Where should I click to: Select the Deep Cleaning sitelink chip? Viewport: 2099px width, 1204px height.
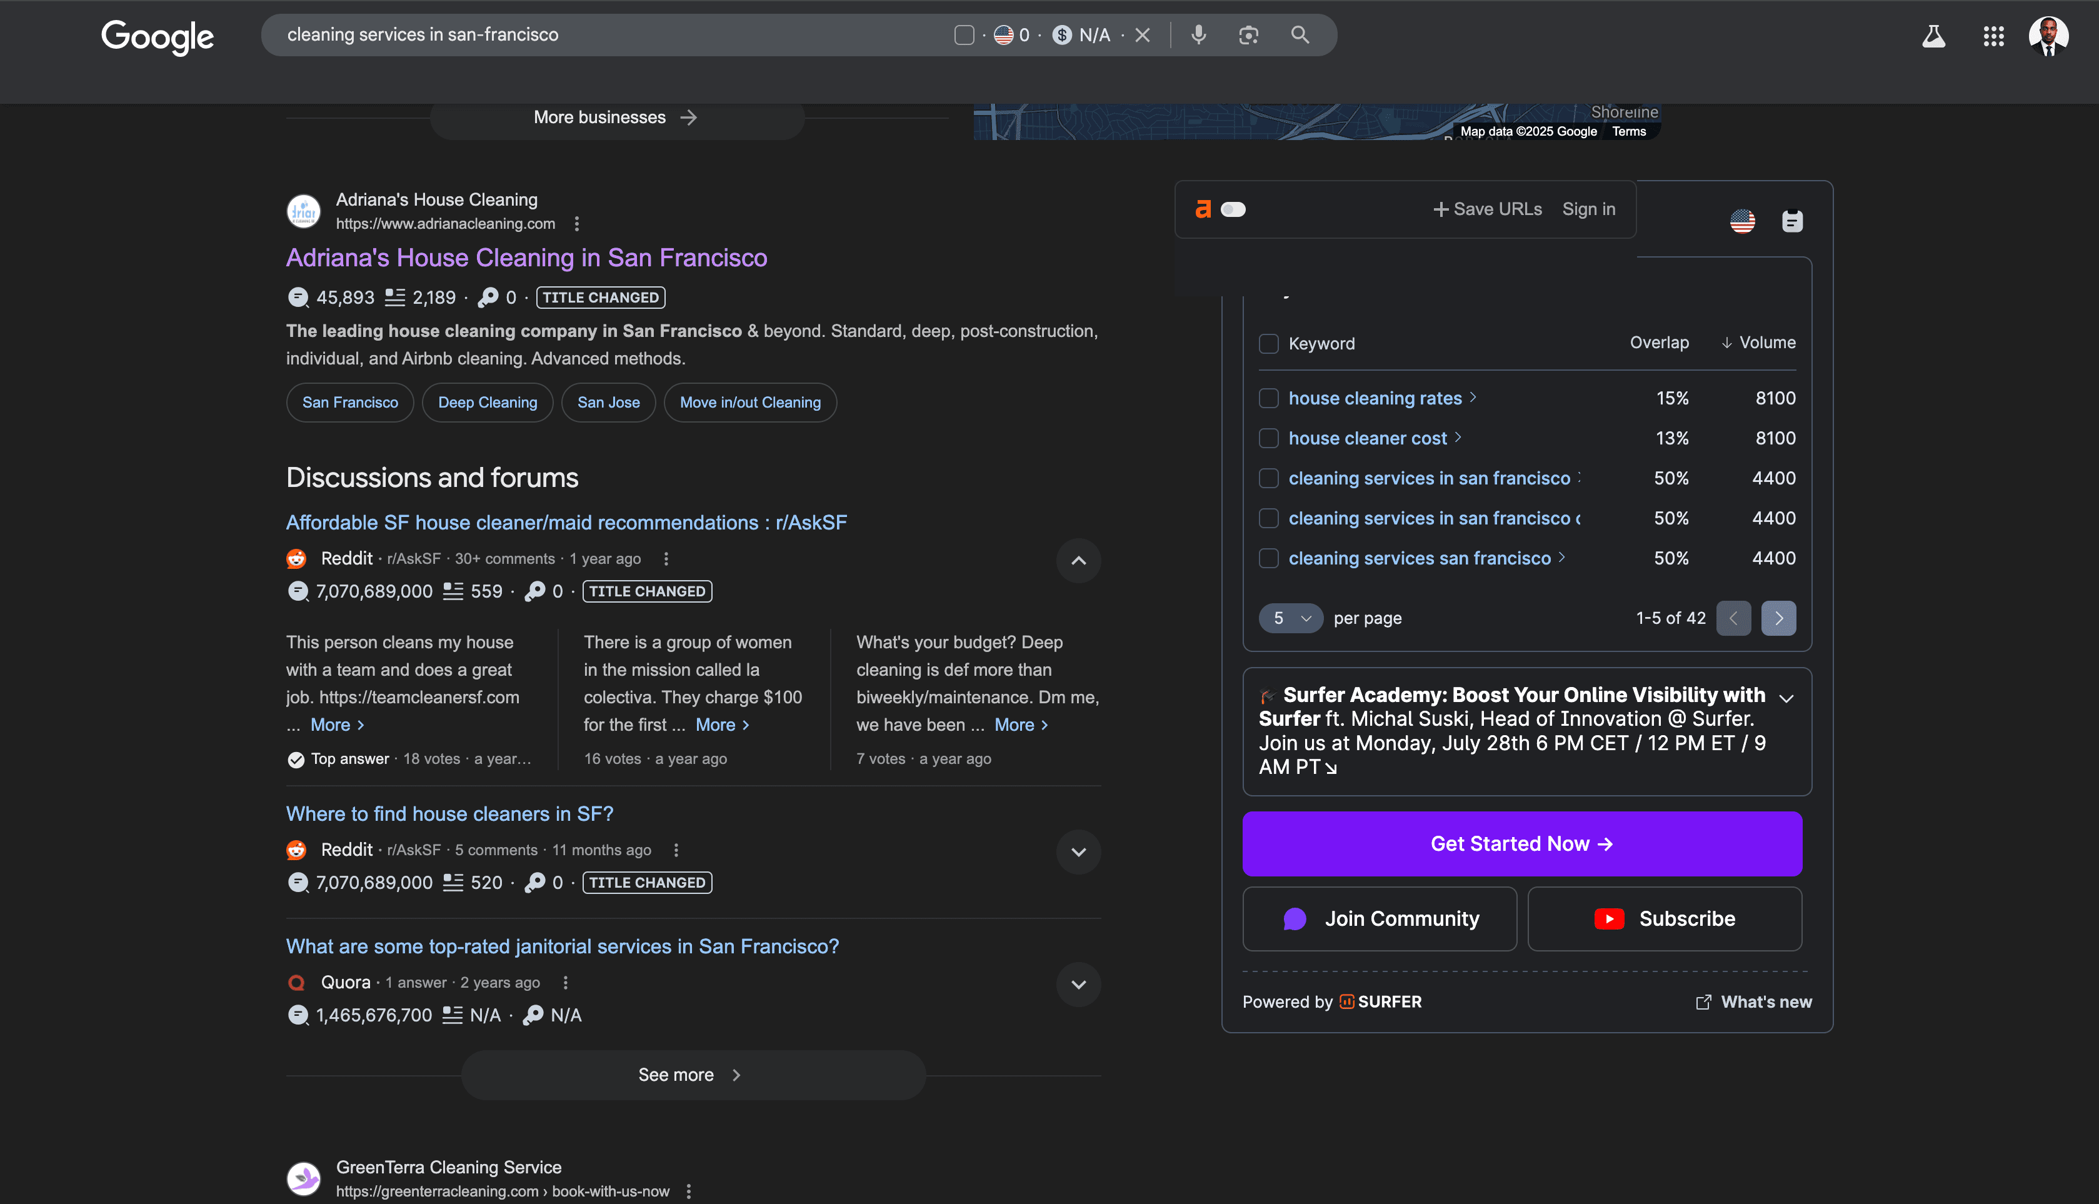coord(487,403)
